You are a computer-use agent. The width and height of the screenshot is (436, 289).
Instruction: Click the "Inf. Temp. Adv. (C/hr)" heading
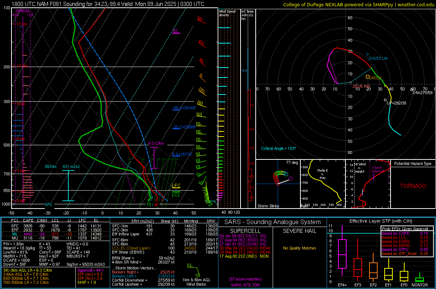pos(248,15)
